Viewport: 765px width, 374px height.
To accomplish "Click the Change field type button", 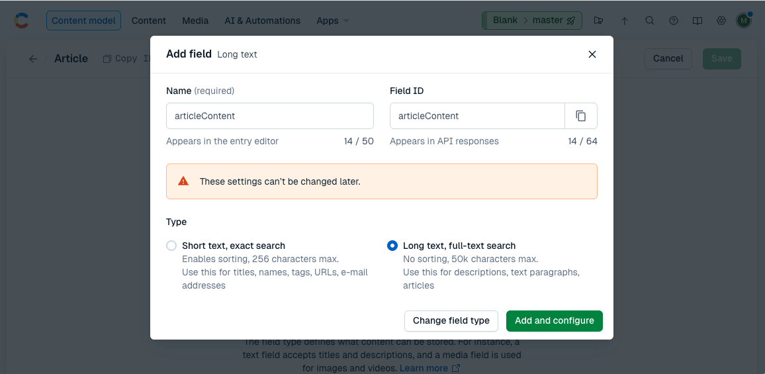I will pos(451,320).
